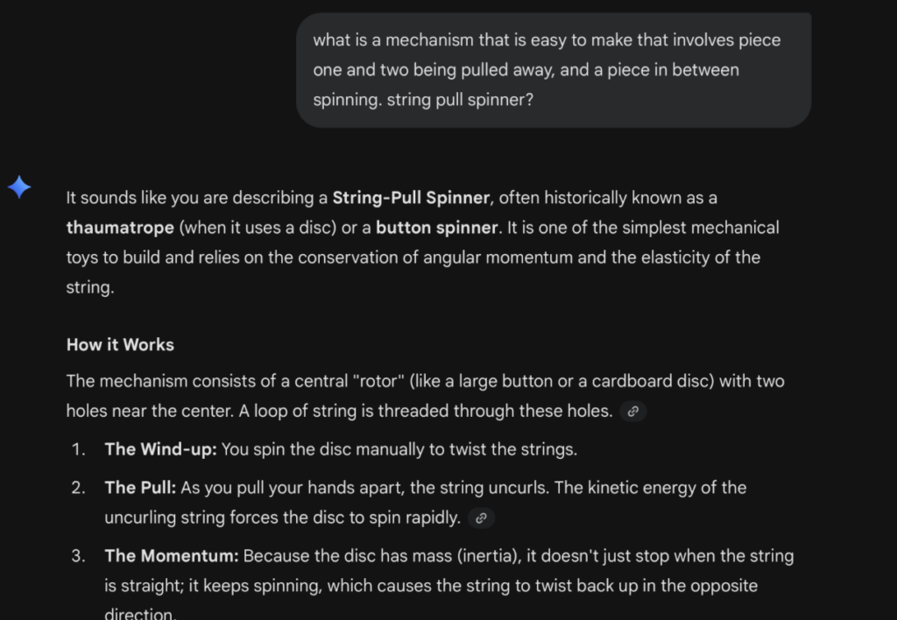
Task: Click "string pull spinner?" in the prompt
Action: (460, 100)
